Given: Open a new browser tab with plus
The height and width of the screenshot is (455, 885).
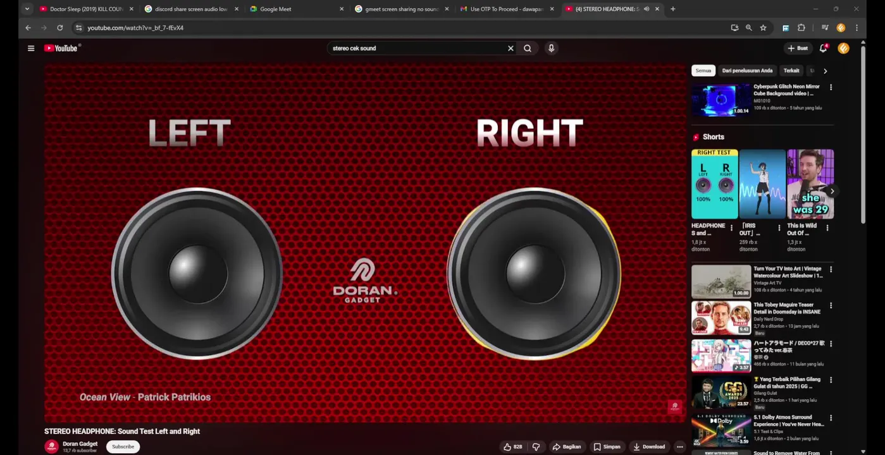Looking at the screenshot, I should pos(672,9).
